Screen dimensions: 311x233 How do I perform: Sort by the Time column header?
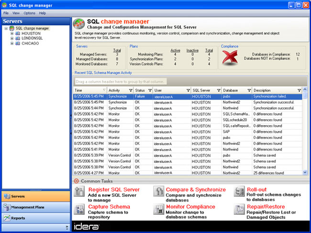(90, 90)
